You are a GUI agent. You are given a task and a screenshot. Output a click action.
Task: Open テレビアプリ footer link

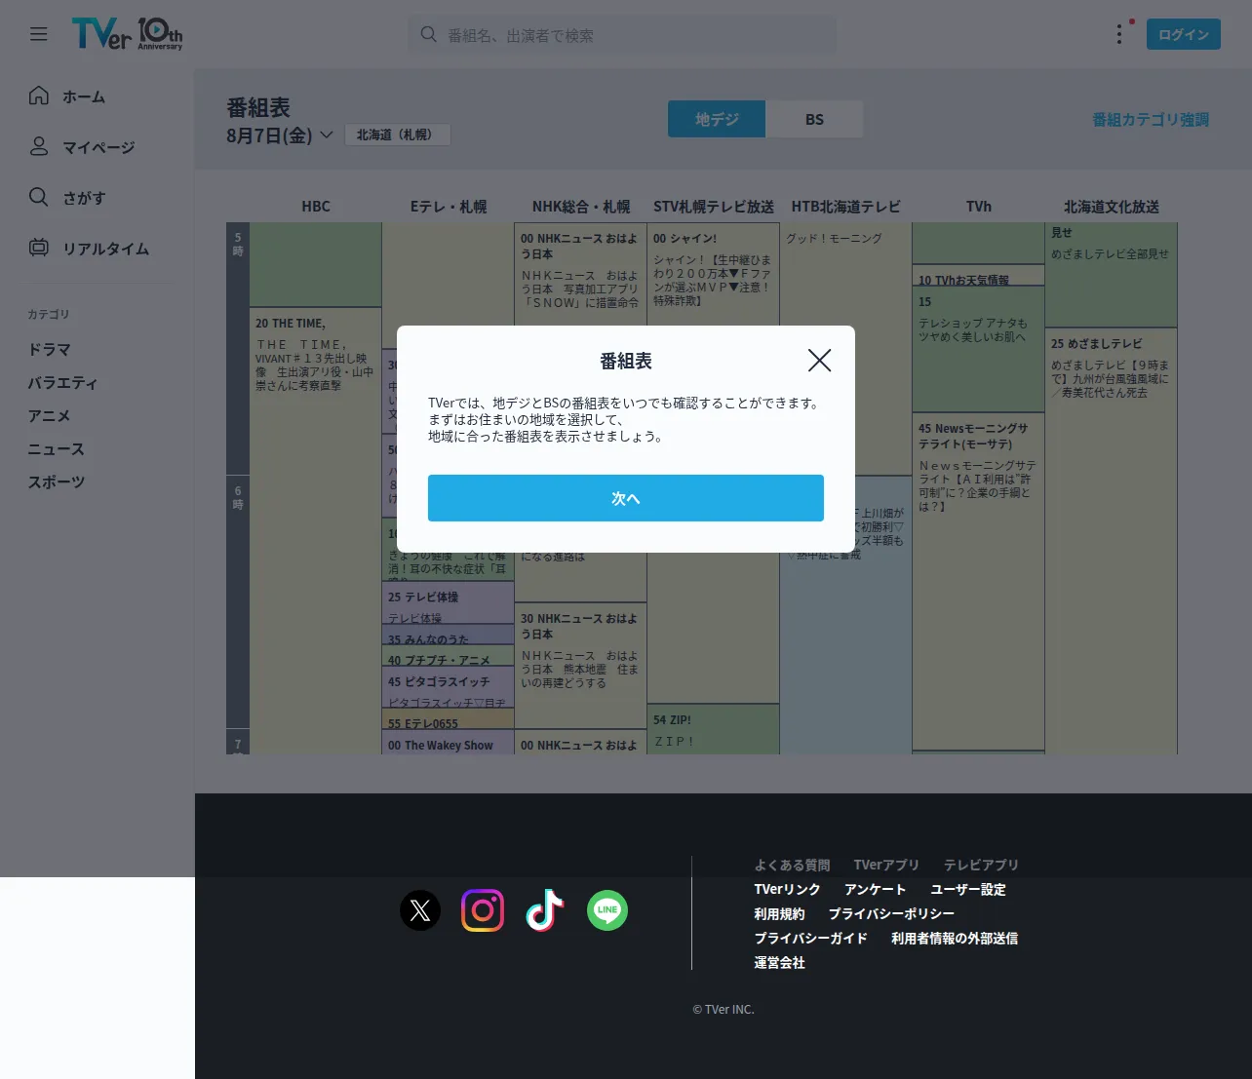(981, 865)
